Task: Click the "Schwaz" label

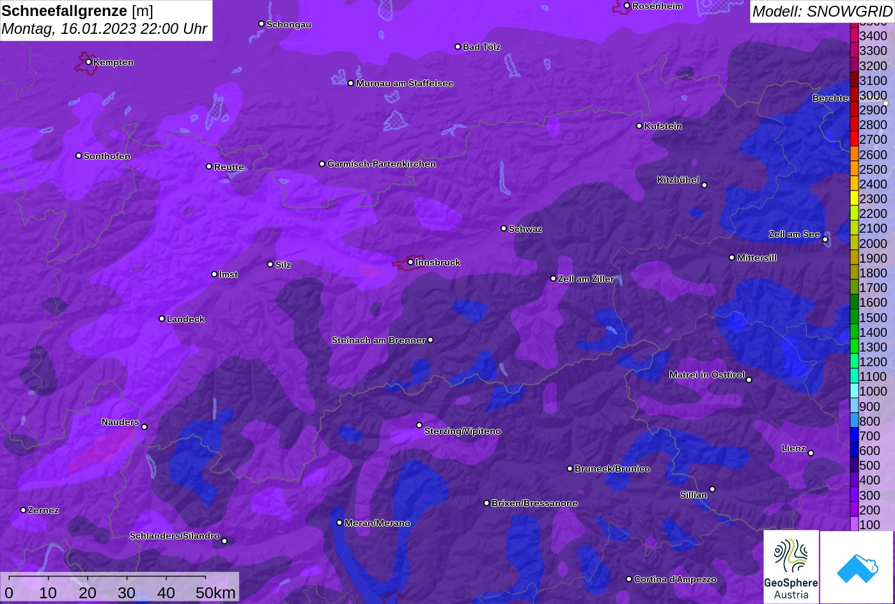Action: pyautogui.click(x=525, y=229)
